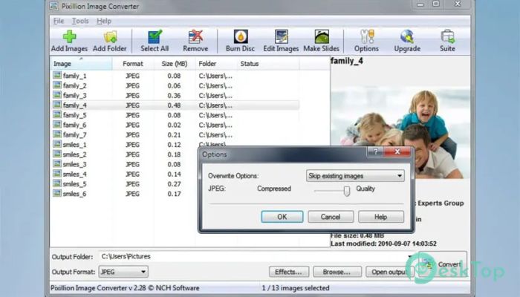This screenshot has height=297, width=520.
Task: Click size value 0.27 of smiles_5
Action: point(174,184)
